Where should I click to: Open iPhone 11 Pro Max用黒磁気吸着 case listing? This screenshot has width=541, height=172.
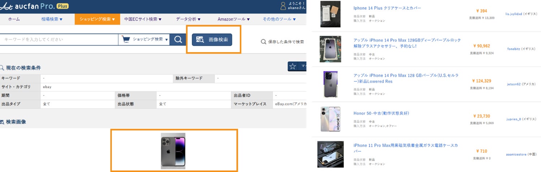[406, 148]
